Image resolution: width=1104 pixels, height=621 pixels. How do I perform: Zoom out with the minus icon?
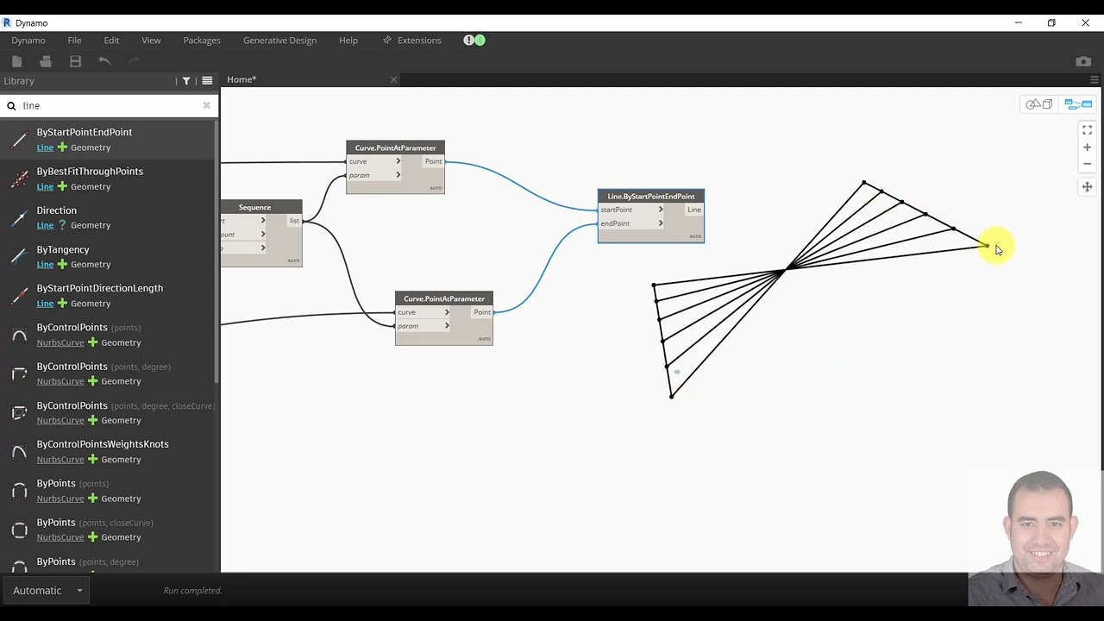click(x=1087, y=164)
